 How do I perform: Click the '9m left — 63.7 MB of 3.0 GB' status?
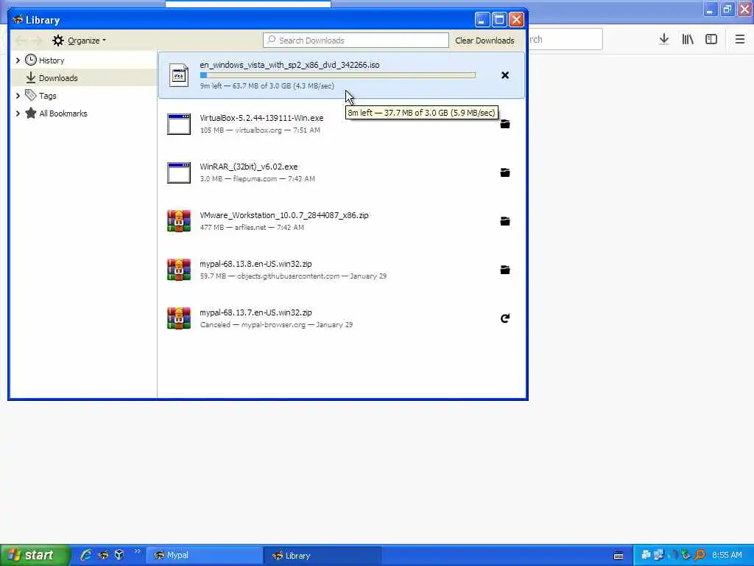tap(267, 85)
